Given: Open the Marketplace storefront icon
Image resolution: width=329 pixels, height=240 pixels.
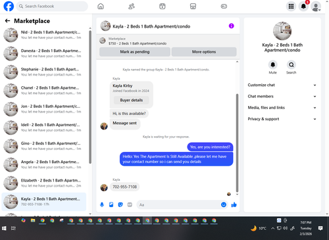Looking at the screenshot, I should tap(193, 7).
